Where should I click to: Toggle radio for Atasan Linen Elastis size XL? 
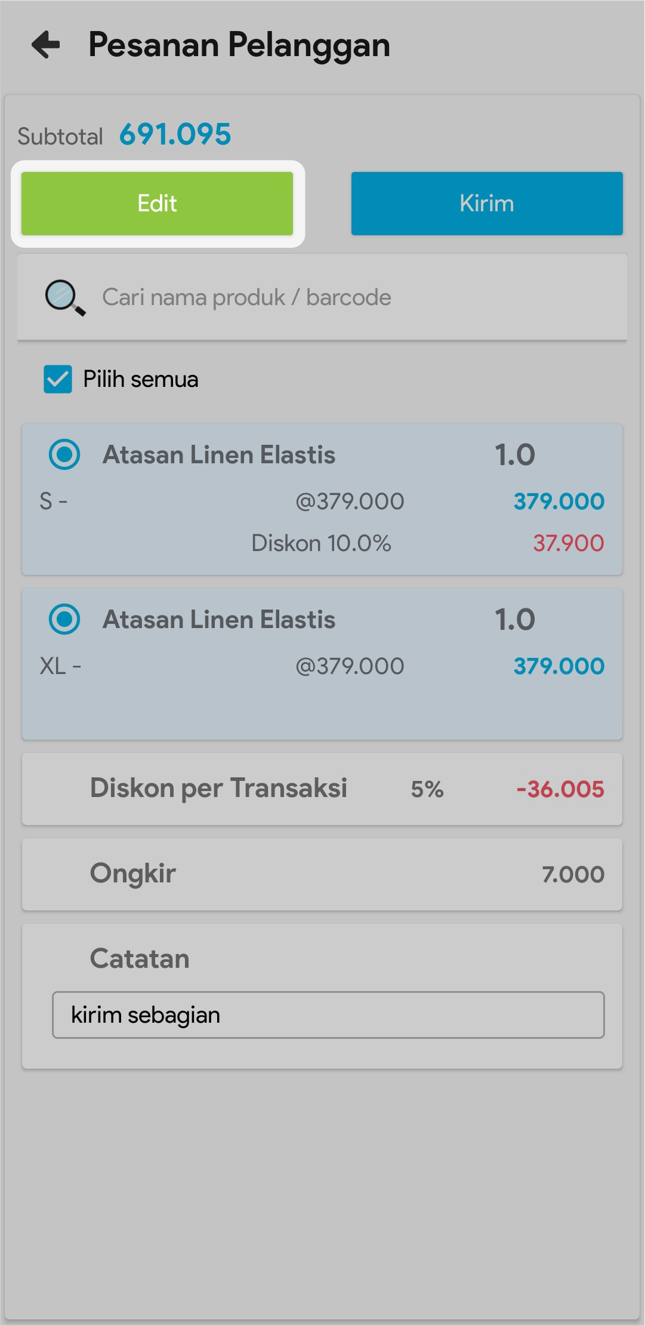[x=64, y=619]
